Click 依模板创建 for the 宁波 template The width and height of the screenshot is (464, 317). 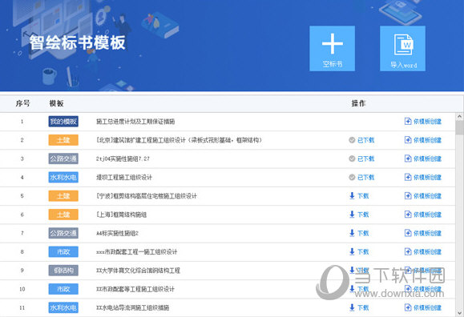click(x=423, y=196)
